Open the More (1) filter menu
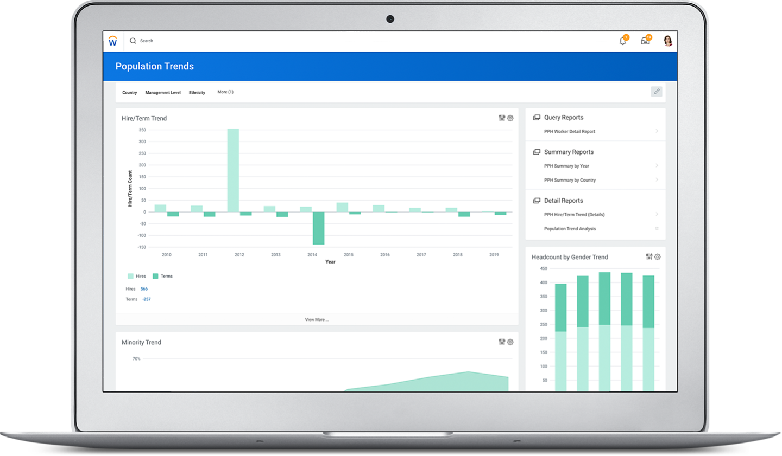This screenshot has width=782, height=456. coord(225,92)
